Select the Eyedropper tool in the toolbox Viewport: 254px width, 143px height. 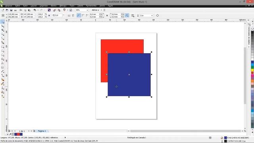[x=2, y=84]
